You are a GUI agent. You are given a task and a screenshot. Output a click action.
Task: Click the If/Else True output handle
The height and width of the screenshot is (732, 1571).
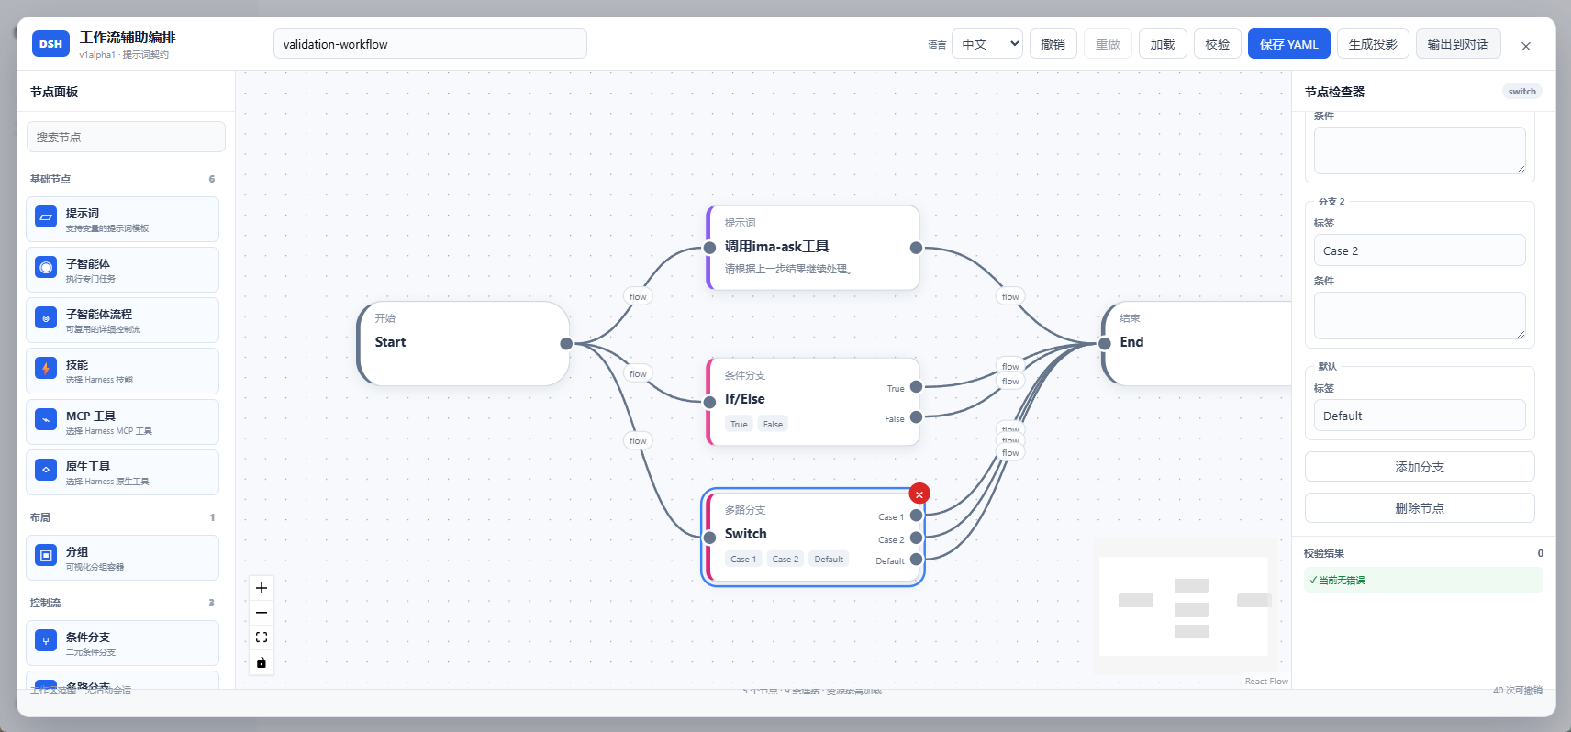coord(916,387)
